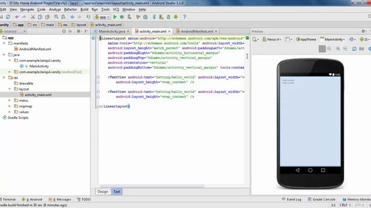
Task: Refresh the layout preview
Action: [x=354, y=49]
